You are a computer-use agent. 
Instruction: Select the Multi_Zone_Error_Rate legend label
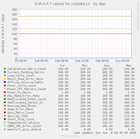click(25, 79)
